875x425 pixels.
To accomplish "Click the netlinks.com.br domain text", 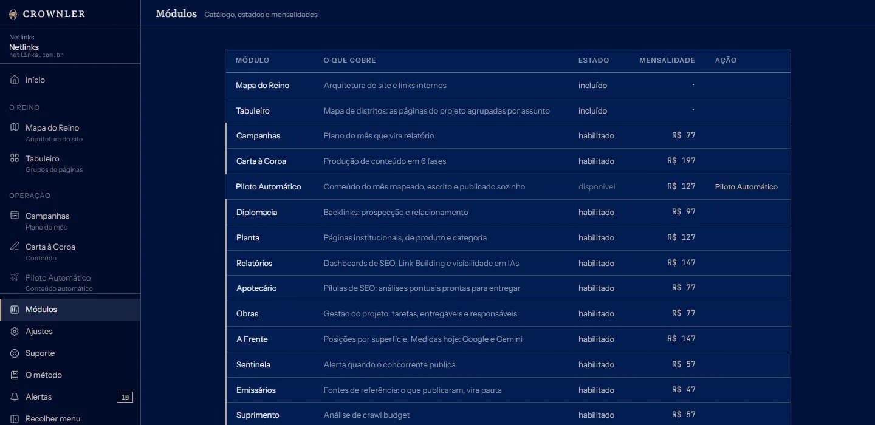I will click(36, 55).
